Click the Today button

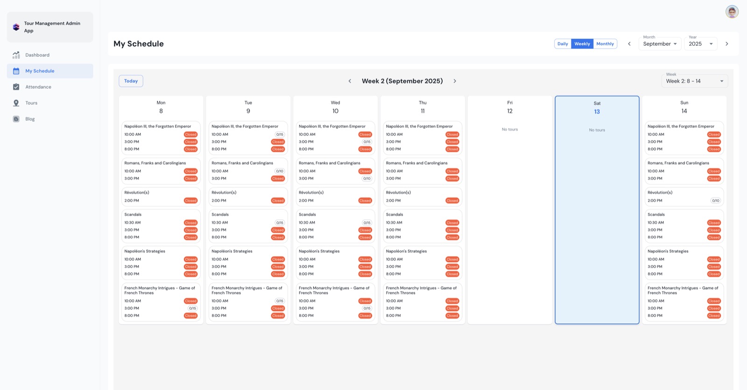[131, 81]
